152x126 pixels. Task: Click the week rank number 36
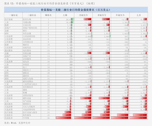[48, 118]
